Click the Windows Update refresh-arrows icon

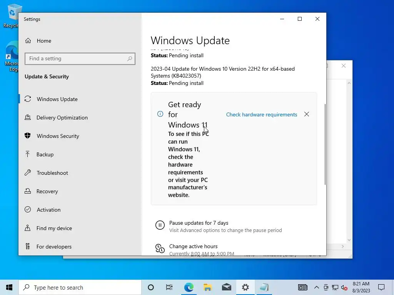pyautogui.click(x=28, y=99)
